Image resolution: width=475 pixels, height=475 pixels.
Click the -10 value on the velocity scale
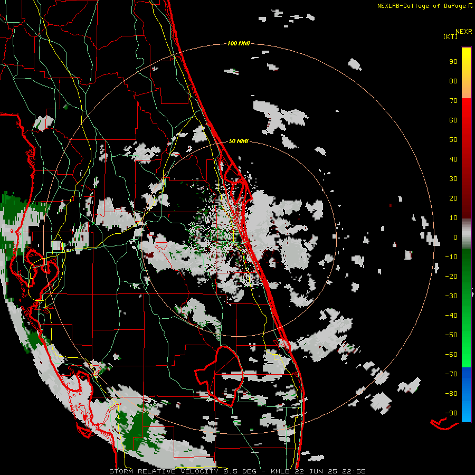pyautogui.click(x=451, y=257)
